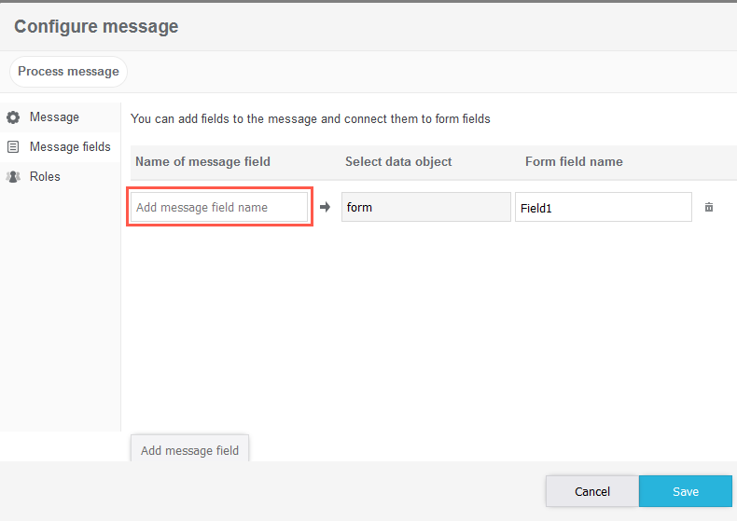Image resolution: width=737 pixels, height=521 pixels.
Task: Go to the Roles section
Action: click(45, 177)
